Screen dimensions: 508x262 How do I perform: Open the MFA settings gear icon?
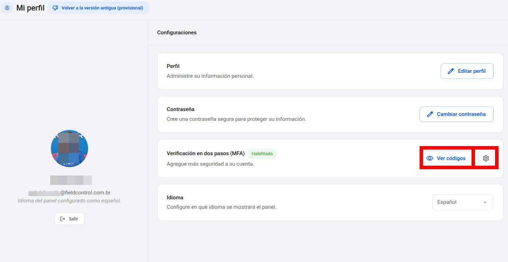[486, 158]
